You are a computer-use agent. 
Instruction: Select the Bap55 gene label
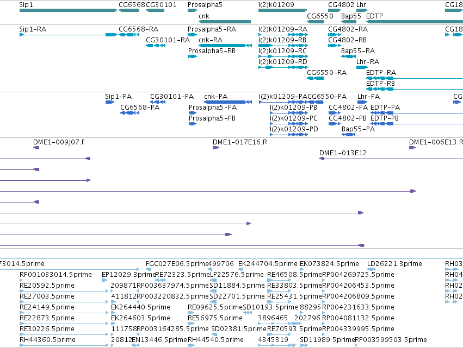(x=351, y=16)
